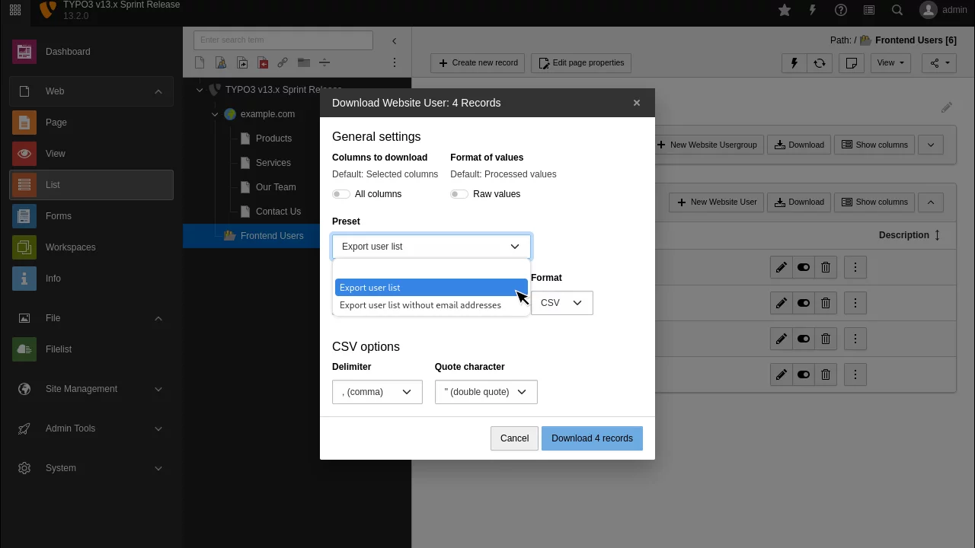Toggle visibility of the second record
The image size is (975, 548).
804,303
